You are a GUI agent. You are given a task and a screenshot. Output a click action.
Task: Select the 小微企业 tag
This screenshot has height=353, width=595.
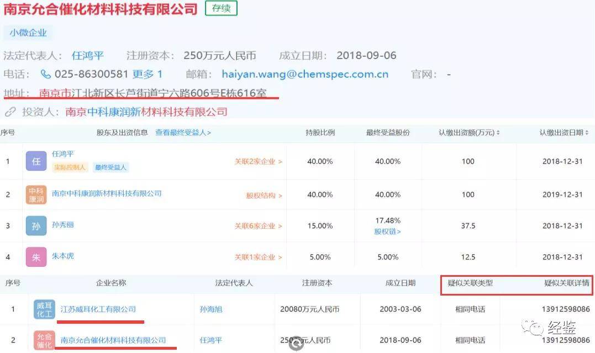point(28,33)
